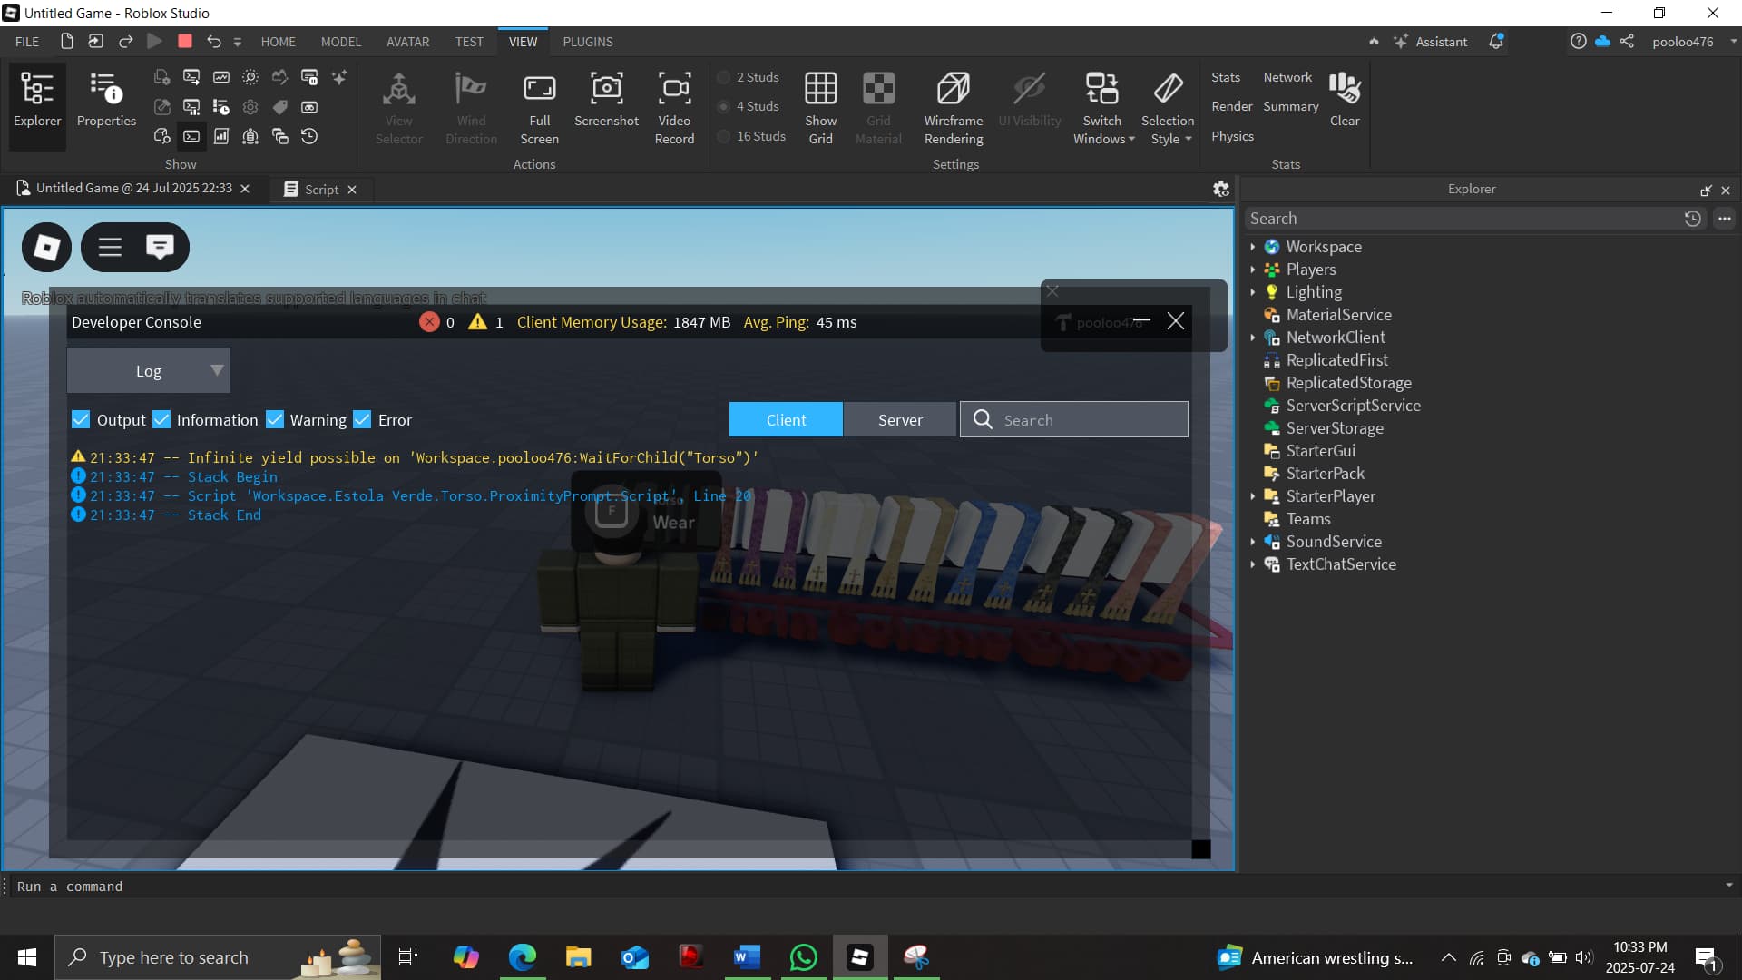Take a screenshot of the viewport
The height and width of the screenshot is (980, 1742).
pos(606,104)
